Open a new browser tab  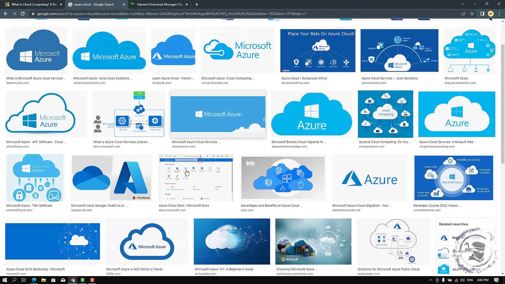196,4
